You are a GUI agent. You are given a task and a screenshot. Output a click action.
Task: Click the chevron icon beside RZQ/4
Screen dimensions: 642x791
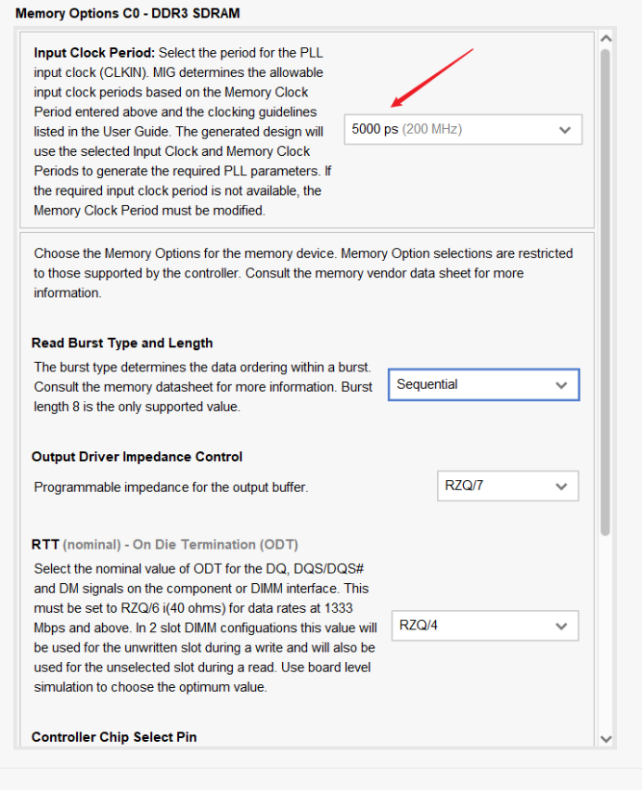pos(560,627)
